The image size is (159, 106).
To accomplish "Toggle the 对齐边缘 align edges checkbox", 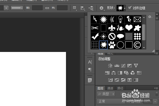I will tap(130, 8).
